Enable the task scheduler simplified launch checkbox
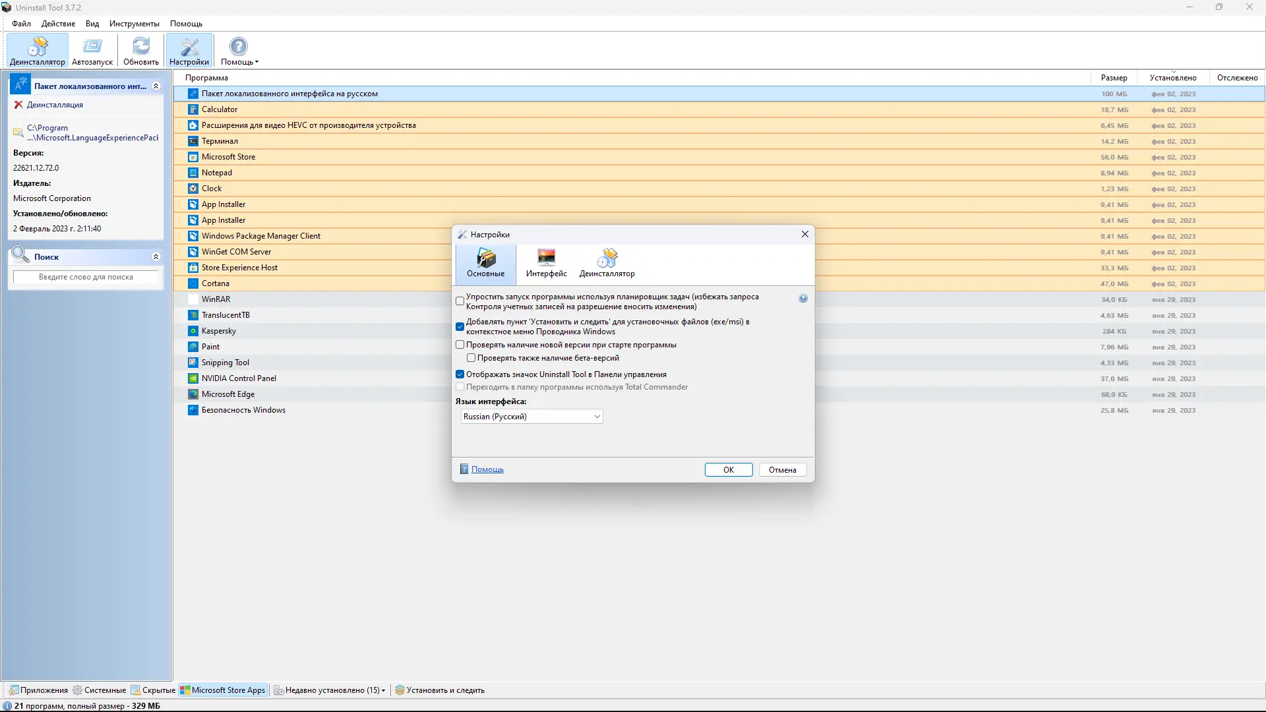This screenshot has width=1266, height=712. point(460,301)
